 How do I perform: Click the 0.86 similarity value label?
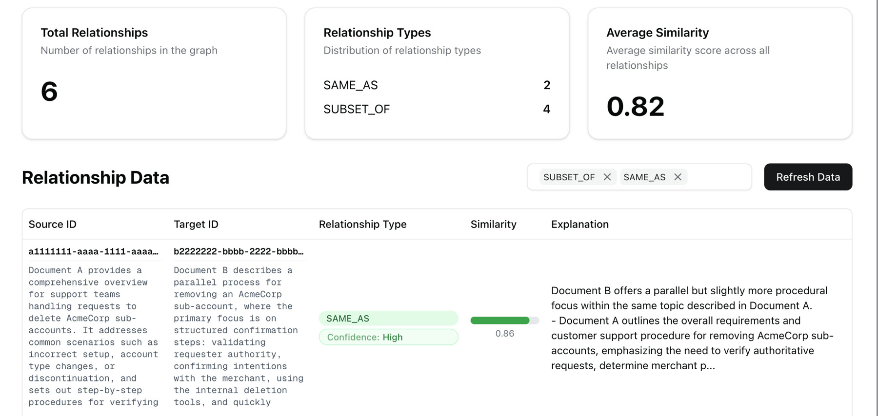coord(504,334)
